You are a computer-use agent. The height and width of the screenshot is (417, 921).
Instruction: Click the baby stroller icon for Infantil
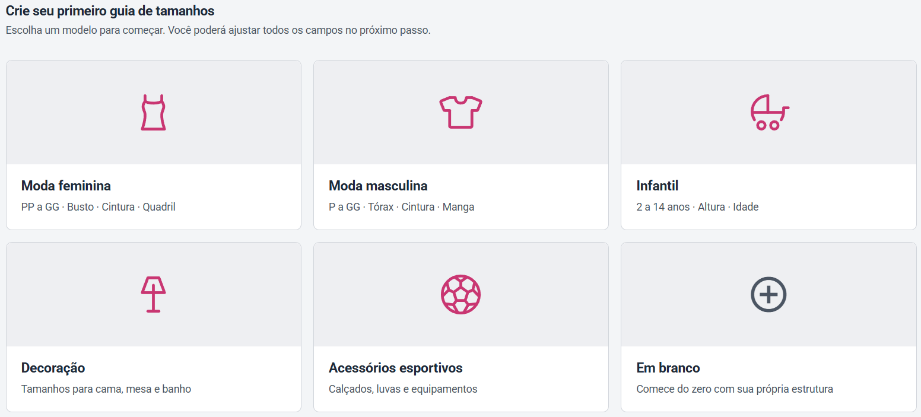coord(769,112)
